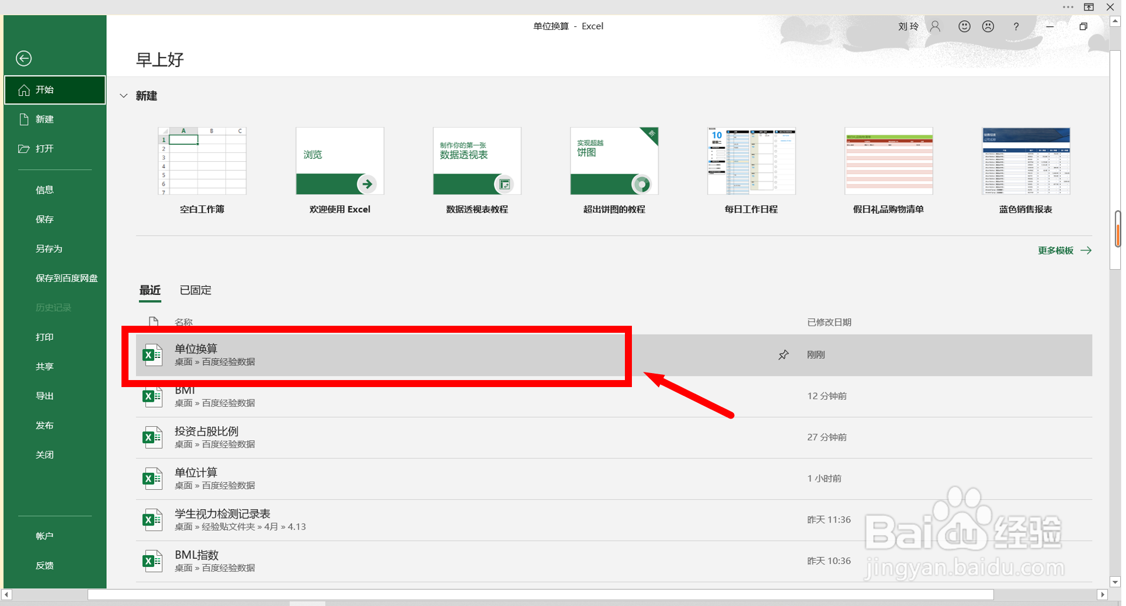Send a frown feedback via sad face
1126x606 pixels.
pos(988,26)
